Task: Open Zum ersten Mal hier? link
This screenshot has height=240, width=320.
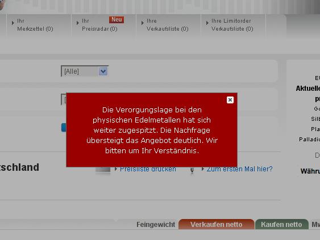Action: [240, 169]
